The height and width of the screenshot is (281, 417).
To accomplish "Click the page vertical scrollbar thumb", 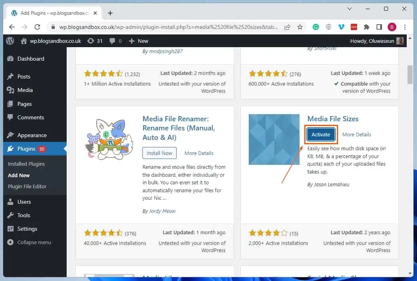I will coord(410,75).
